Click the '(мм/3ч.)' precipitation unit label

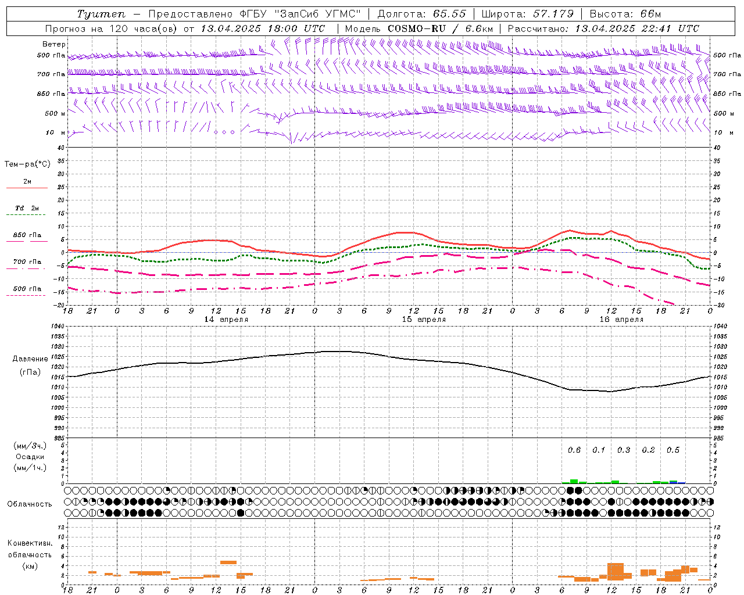[x=30, y=446]
